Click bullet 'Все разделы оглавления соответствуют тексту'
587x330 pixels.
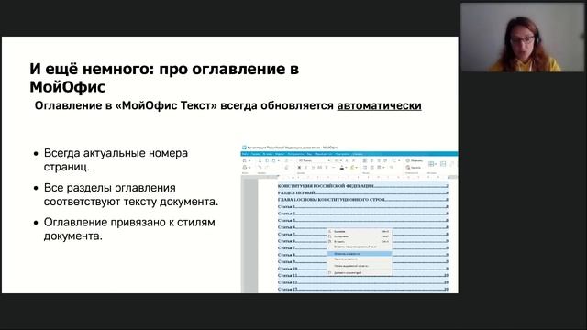point(131,194)
